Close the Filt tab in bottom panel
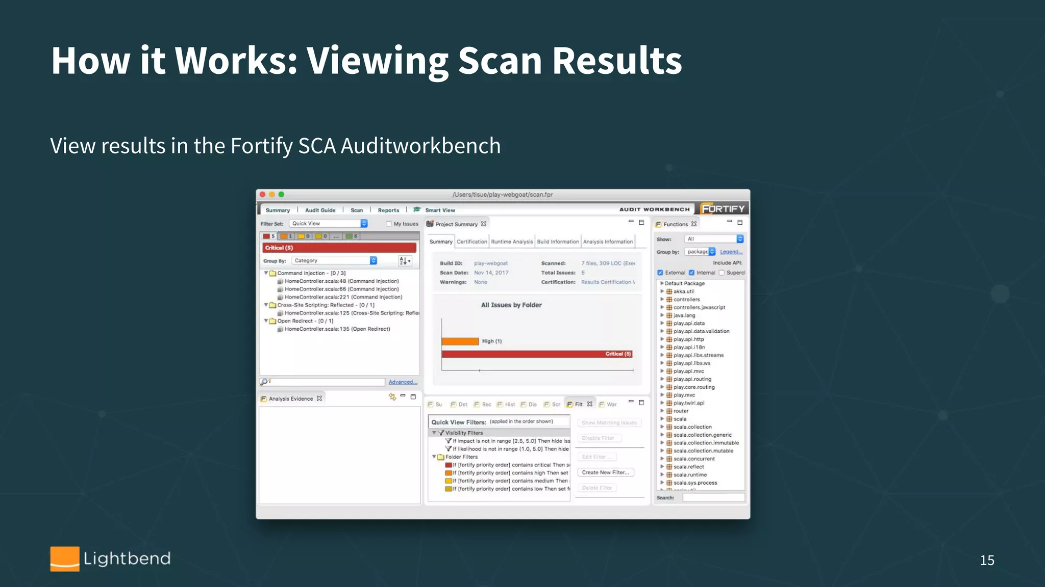 point(590,404)
